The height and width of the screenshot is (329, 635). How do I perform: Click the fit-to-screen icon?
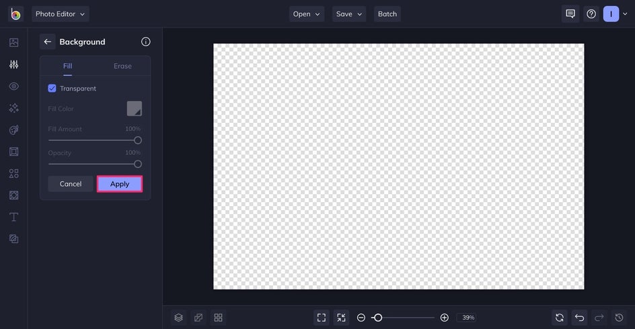[322, 318]
